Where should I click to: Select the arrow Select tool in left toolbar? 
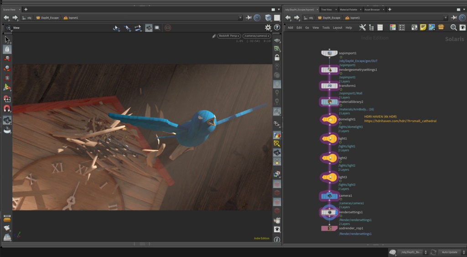coord(7,40)
